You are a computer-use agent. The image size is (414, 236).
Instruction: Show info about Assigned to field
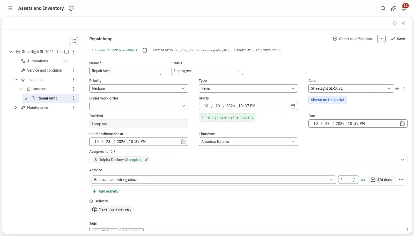[113, 151]
